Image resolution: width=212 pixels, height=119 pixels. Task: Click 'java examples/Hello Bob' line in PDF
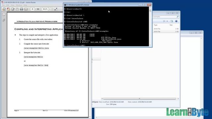tap(36, 65)
